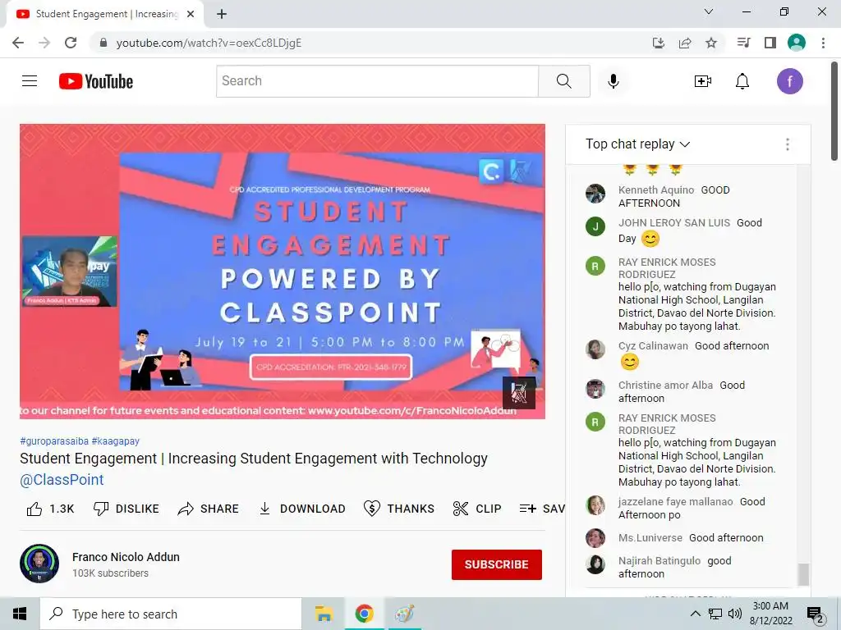Click the browser address bar URL

pos(209,43)
